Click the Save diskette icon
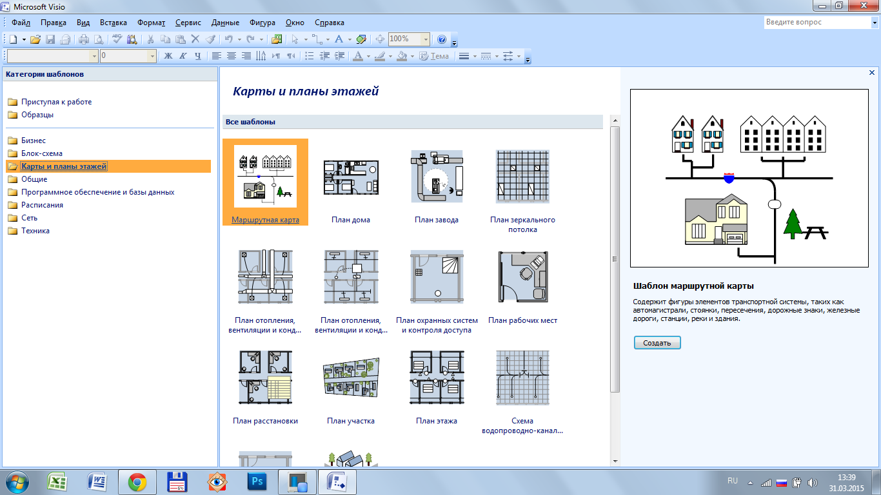Screen dimensions: 881x495 click(x=50, y=39)
